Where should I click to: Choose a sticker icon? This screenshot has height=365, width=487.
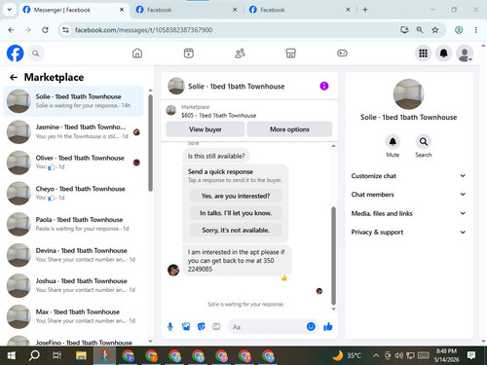(202, 327)
